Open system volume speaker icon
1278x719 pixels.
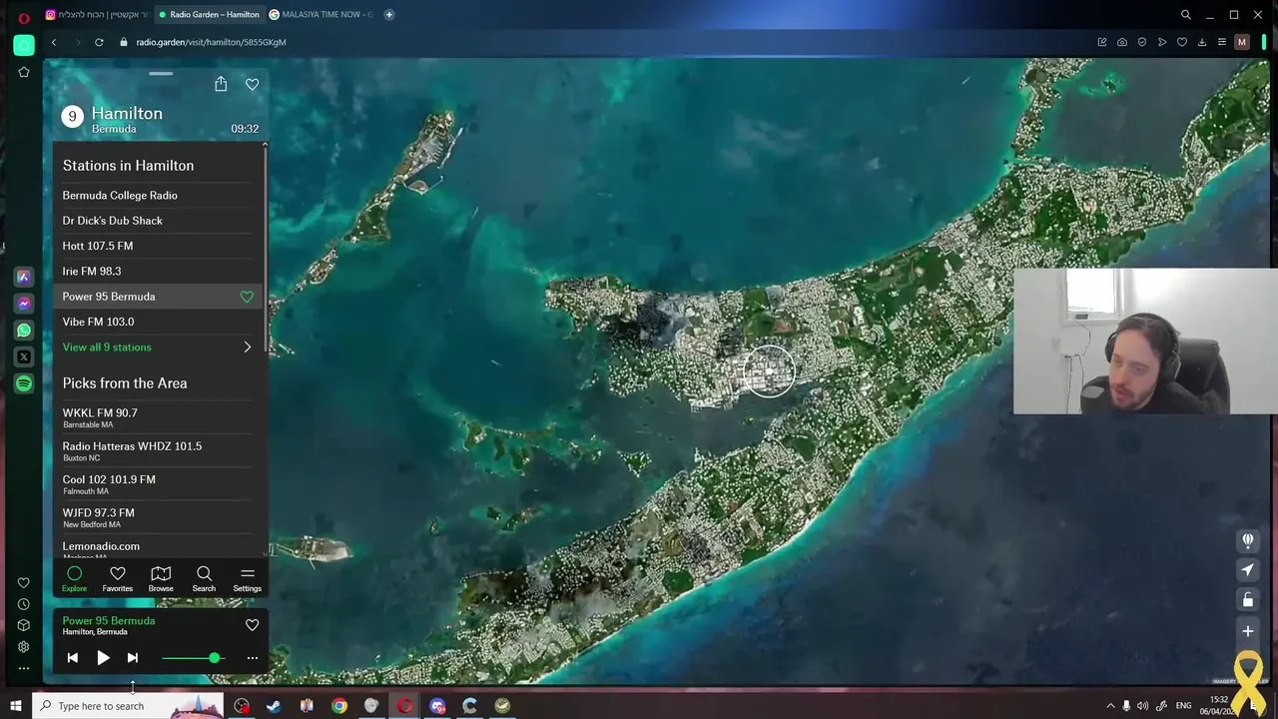coord(1142,706)
